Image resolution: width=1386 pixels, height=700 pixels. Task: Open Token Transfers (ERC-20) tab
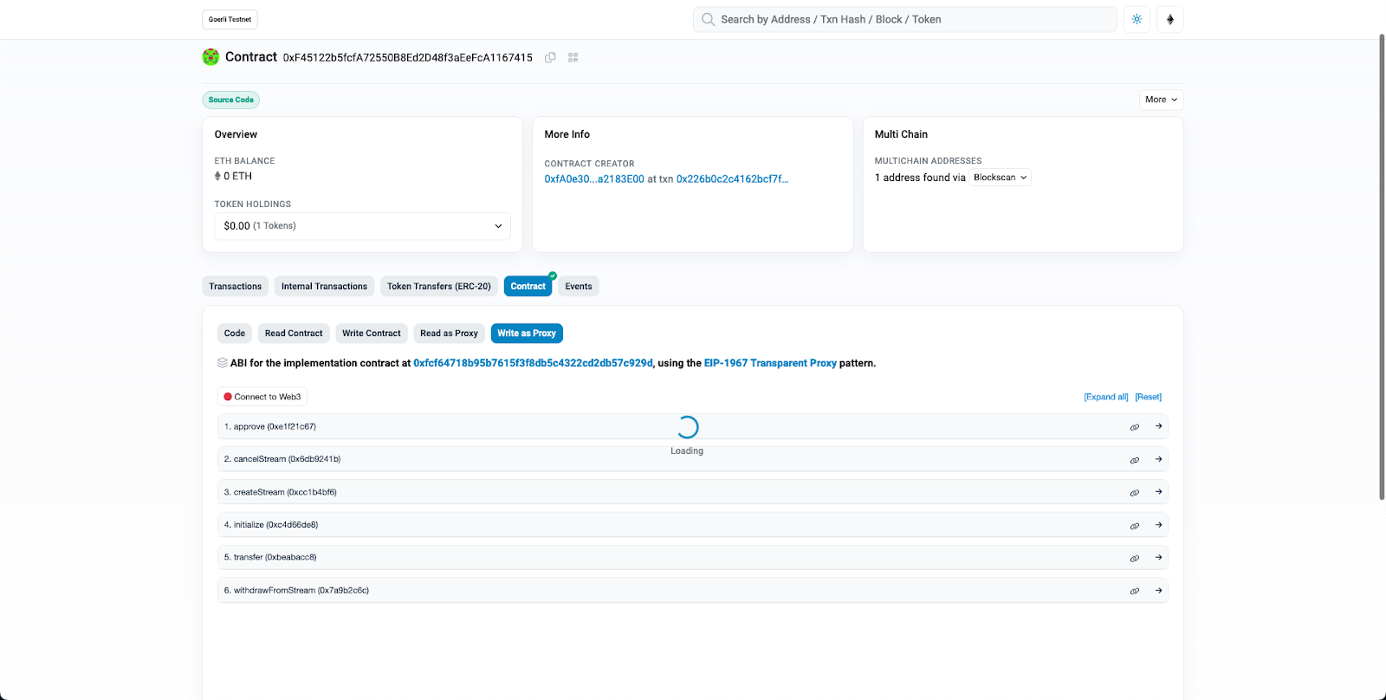click(x=438, y=287)
